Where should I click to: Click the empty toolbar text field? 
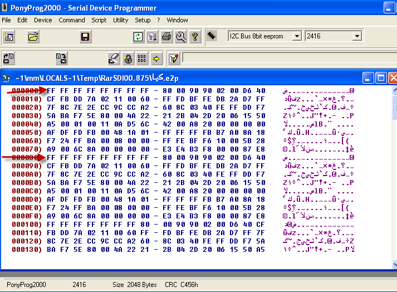290,57
